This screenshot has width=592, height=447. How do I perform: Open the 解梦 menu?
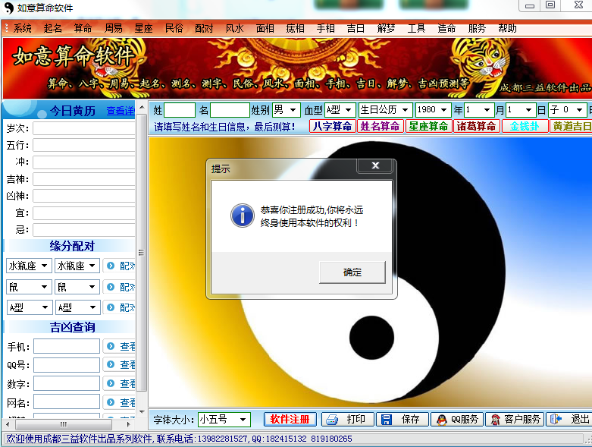pos(386,28)
